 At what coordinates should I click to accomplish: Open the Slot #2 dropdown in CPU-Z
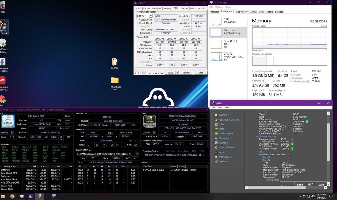tap(151, 16)
